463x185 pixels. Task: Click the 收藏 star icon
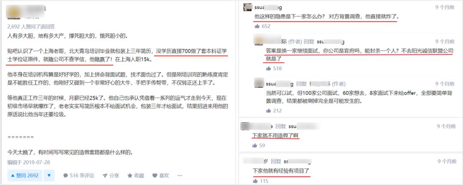pyautogui.click(x=129, y=176)
